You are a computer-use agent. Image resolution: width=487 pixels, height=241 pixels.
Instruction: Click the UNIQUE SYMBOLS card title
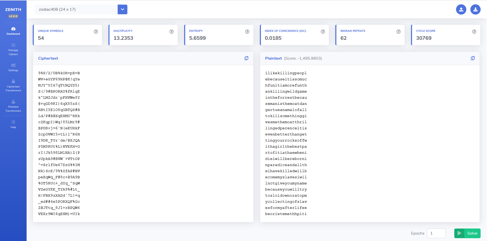[51, 31]
